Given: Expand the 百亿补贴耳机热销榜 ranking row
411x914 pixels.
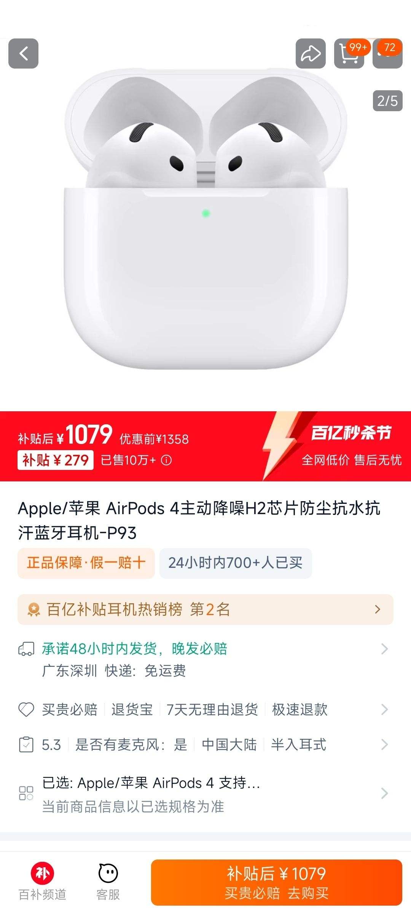Looking at the screenshot, I should (x=205, y=609).
